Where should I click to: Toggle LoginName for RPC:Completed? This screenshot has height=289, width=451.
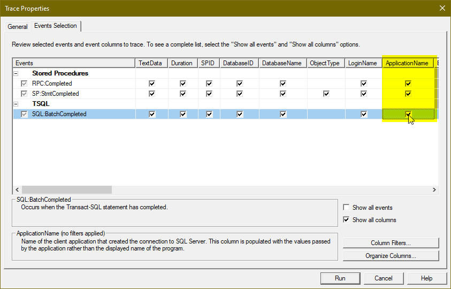point(364,83)
